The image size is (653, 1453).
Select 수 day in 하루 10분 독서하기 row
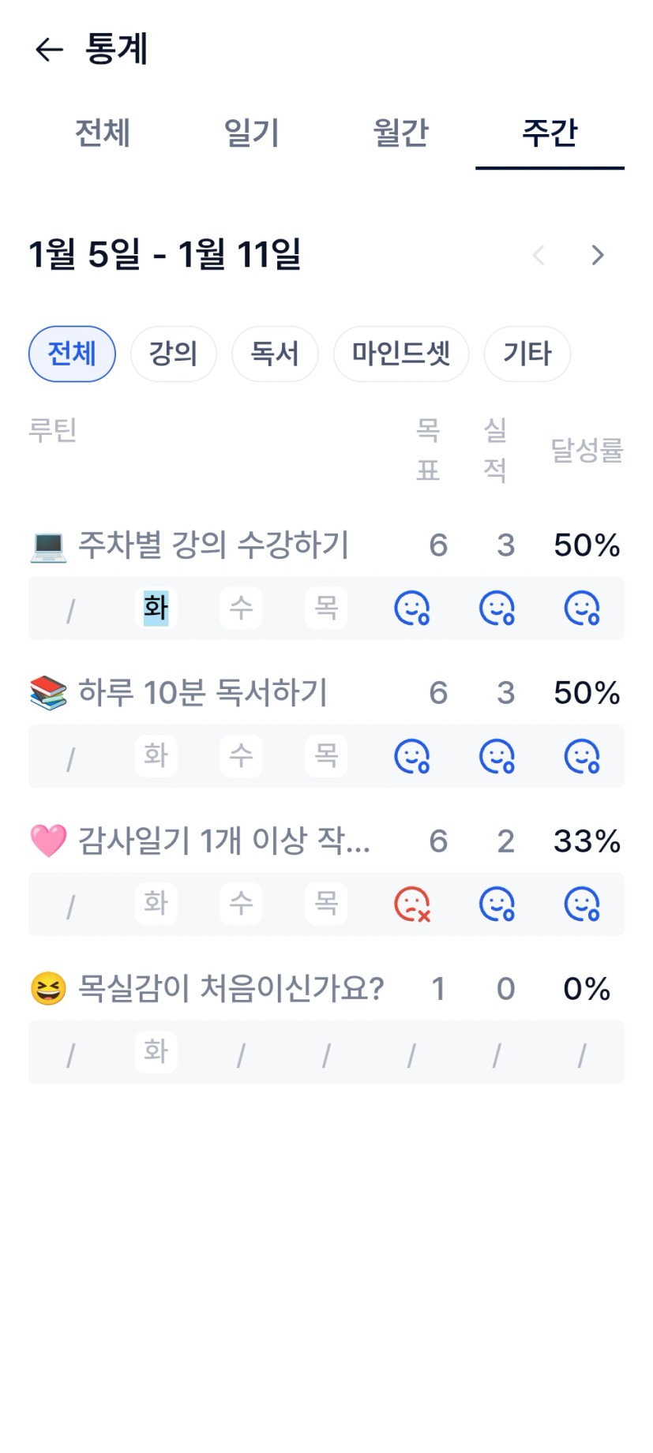point(241,756)
